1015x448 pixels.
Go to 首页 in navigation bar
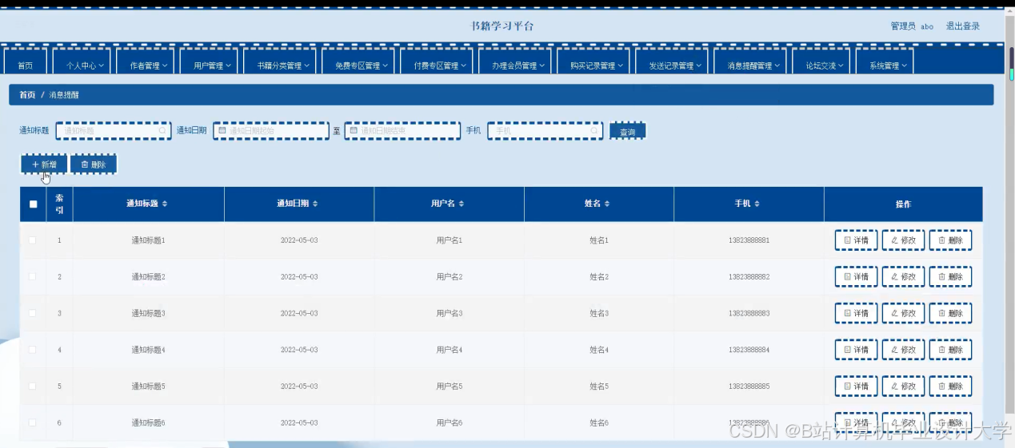[x=26, y=63]
